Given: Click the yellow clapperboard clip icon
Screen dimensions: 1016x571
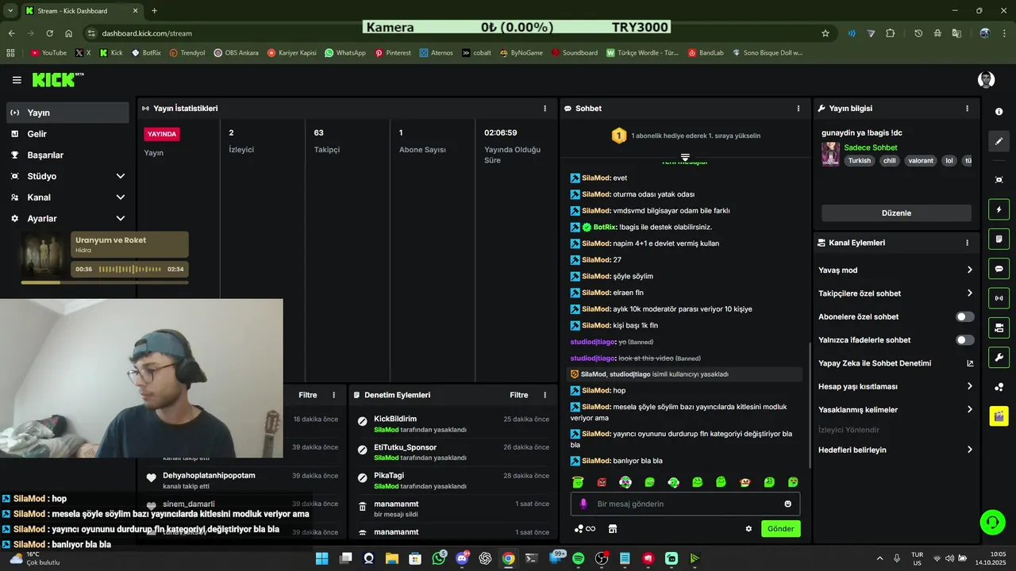Looking at the screenshot, I should point(999,416).
